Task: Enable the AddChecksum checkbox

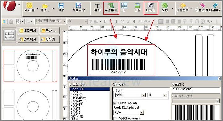Action: (x=115, y=118)
